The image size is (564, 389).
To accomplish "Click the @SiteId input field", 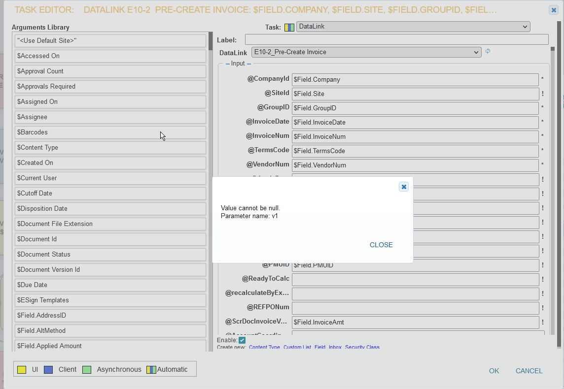I will click(415, 94).
